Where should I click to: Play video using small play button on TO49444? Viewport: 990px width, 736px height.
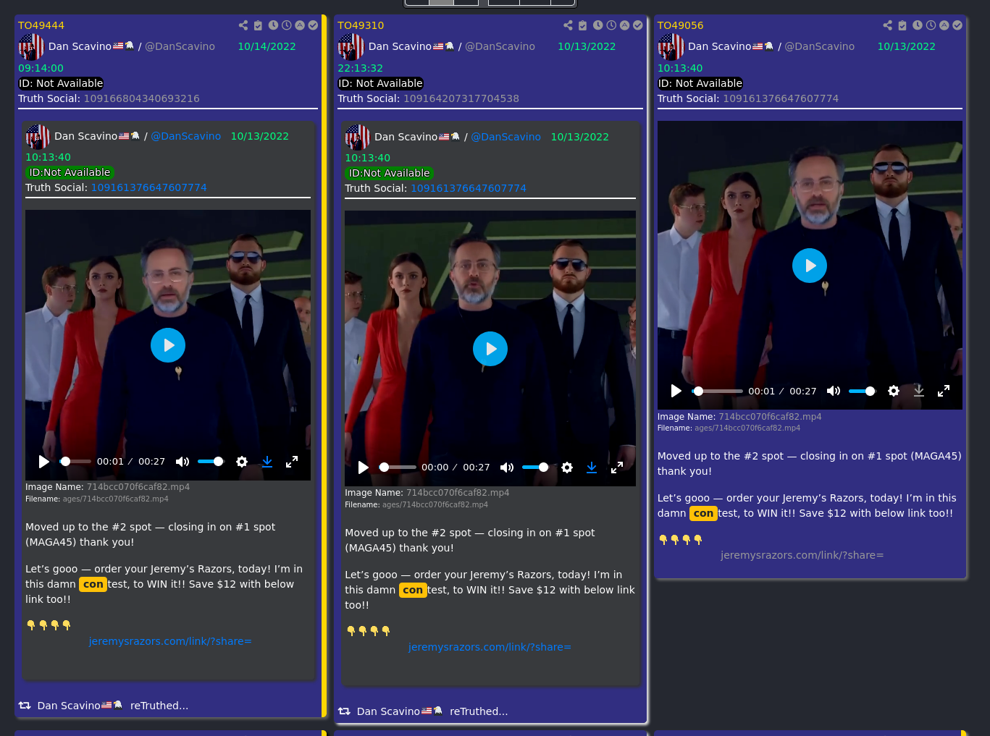pos(44,462)
